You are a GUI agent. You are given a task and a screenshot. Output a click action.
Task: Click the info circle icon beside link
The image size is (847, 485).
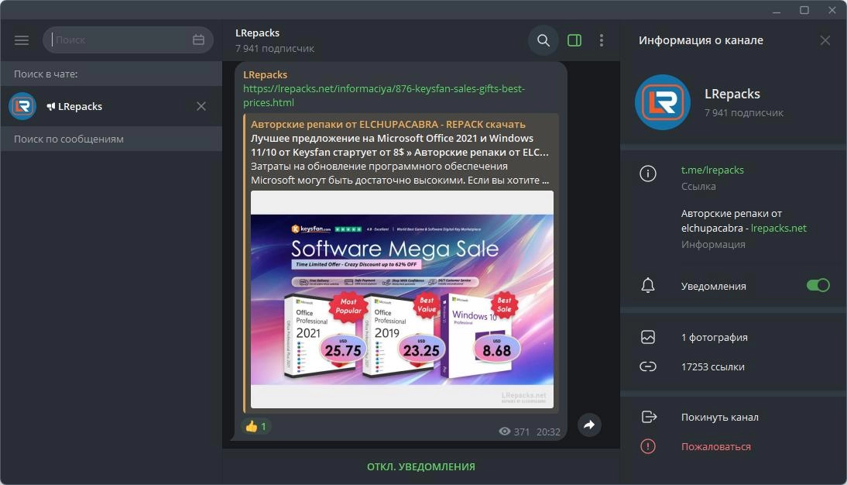point(648,174)
